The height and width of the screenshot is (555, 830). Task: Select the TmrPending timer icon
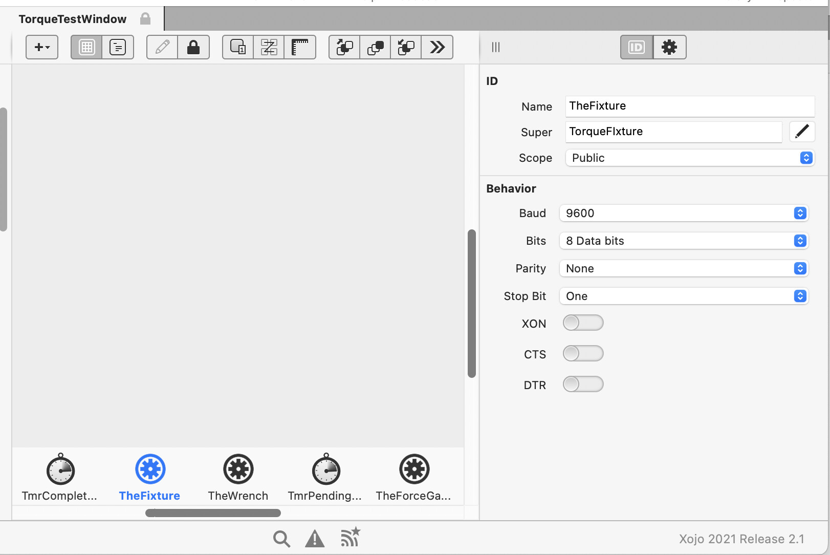326,469
